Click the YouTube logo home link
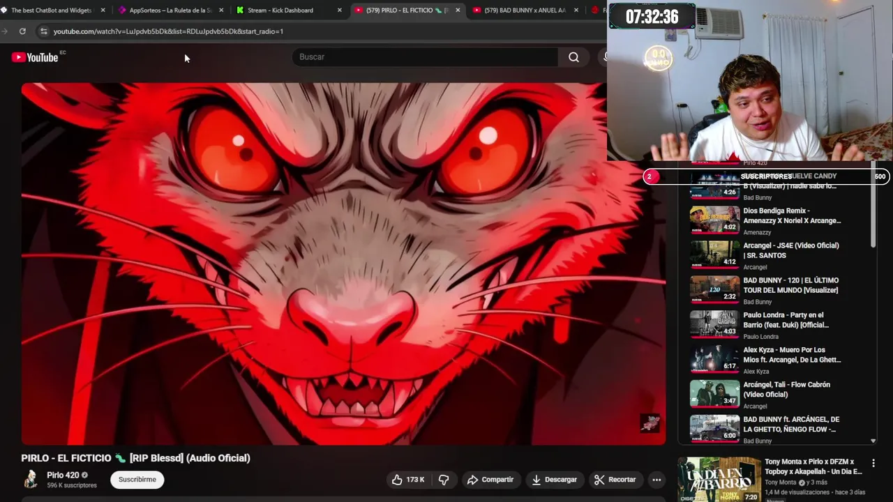The width and height of the screenshot is (893, 502). coord(35,57)
